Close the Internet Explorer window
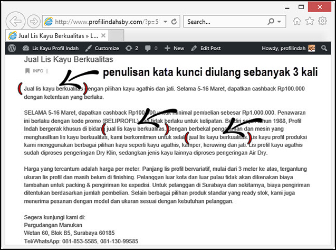This screenshot has width=336, height=250. pyautogui.click(x=320, y=7)
